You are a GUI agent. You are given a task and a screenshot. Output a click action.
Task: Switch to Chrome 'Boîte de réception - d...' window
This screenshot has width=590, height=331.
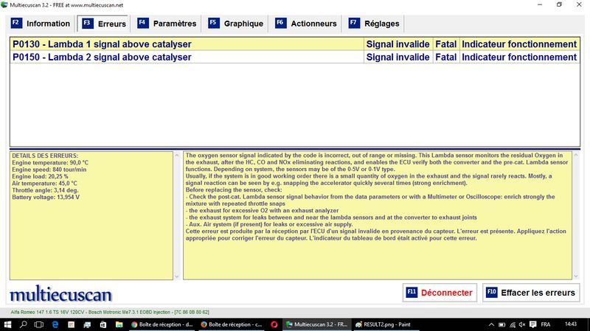pos(162,324)
